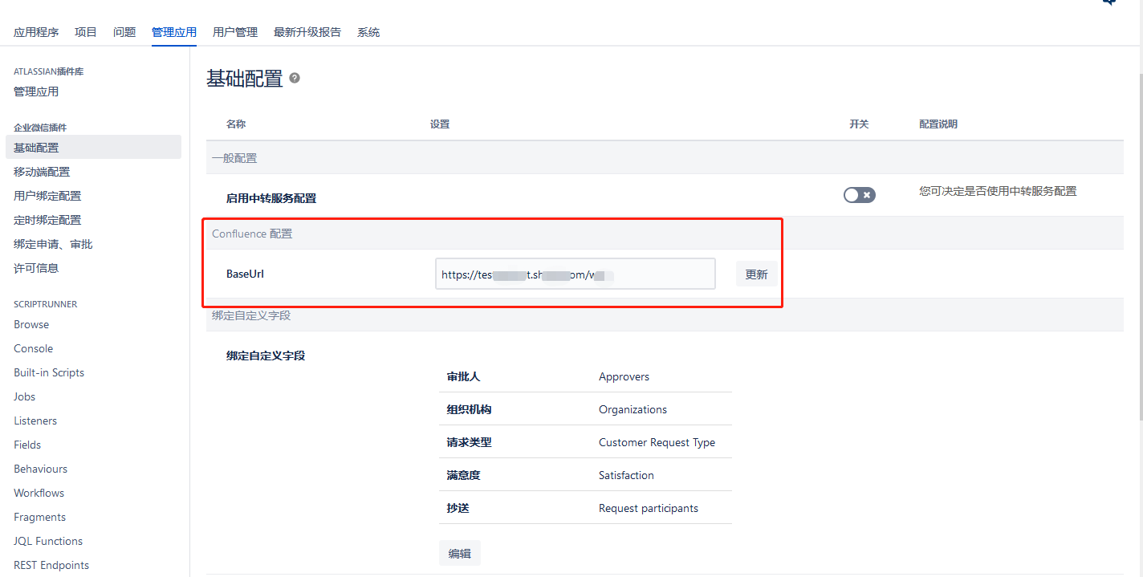Viewport: 1143px width, 577px height.
Task: Open the 应用程序 top menu
Action: pyautogui.click(x=36, y=32)
